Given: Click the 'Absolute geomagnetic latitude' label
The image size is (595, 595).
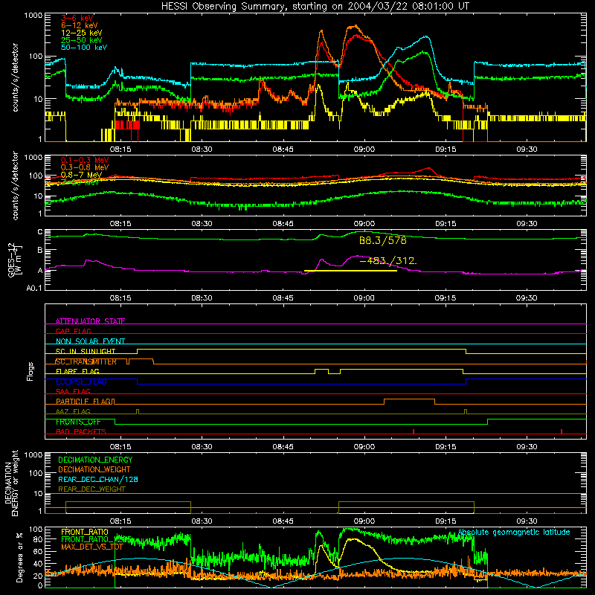Looking at the screenshot, I should [x=514, y=532].
